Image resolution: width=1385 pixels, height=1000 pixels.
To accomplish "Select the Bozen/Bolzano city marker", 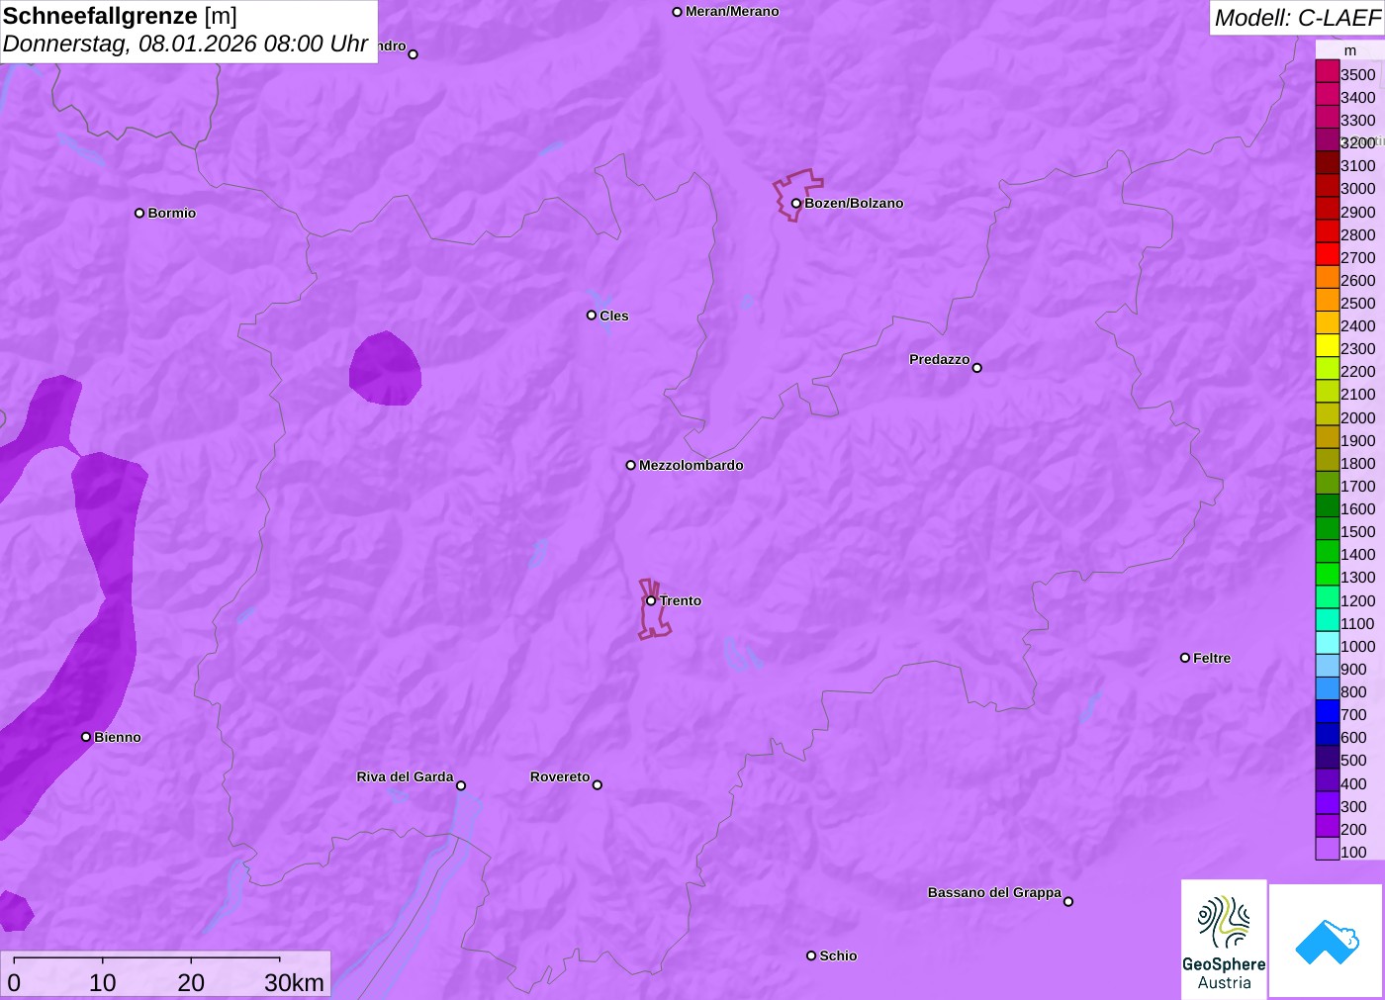I will tap(795, 204).
